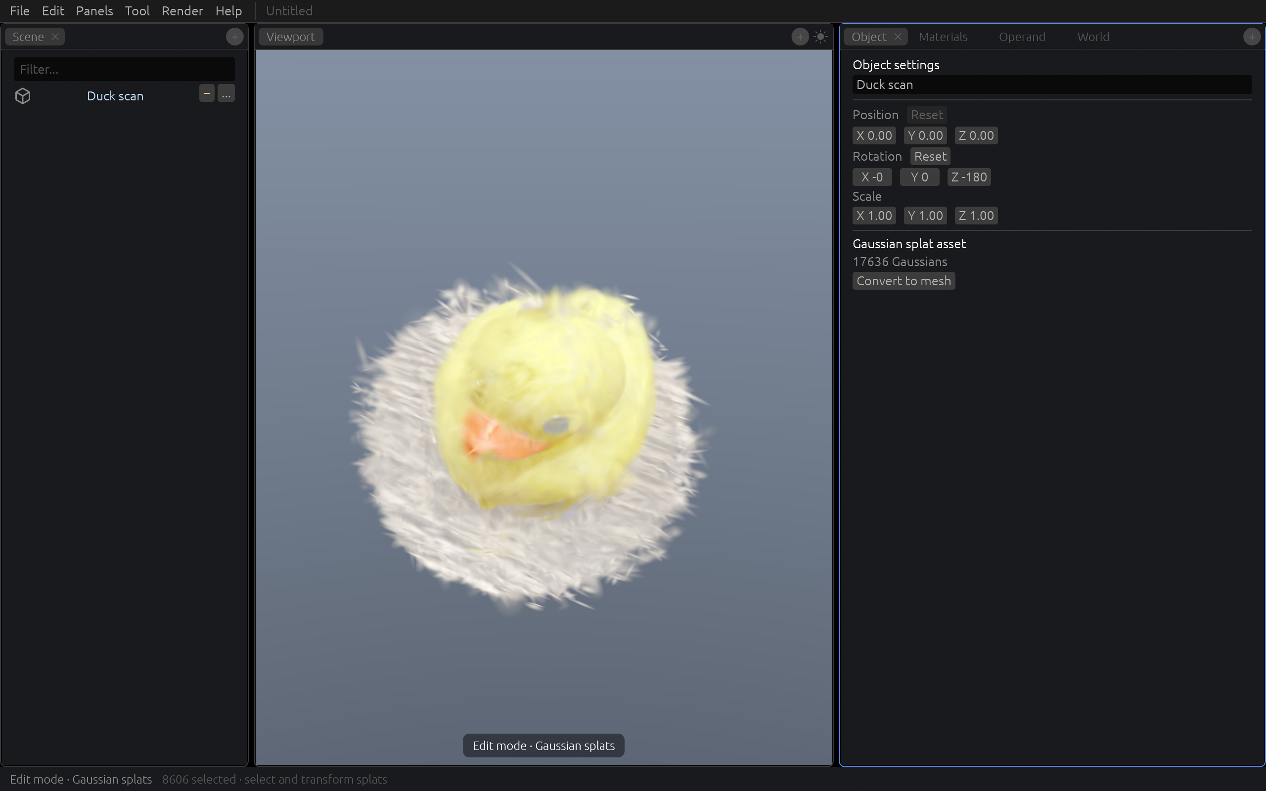Add a new tab in the Viewport panel

pyautogui.click(x=799, y=37)
